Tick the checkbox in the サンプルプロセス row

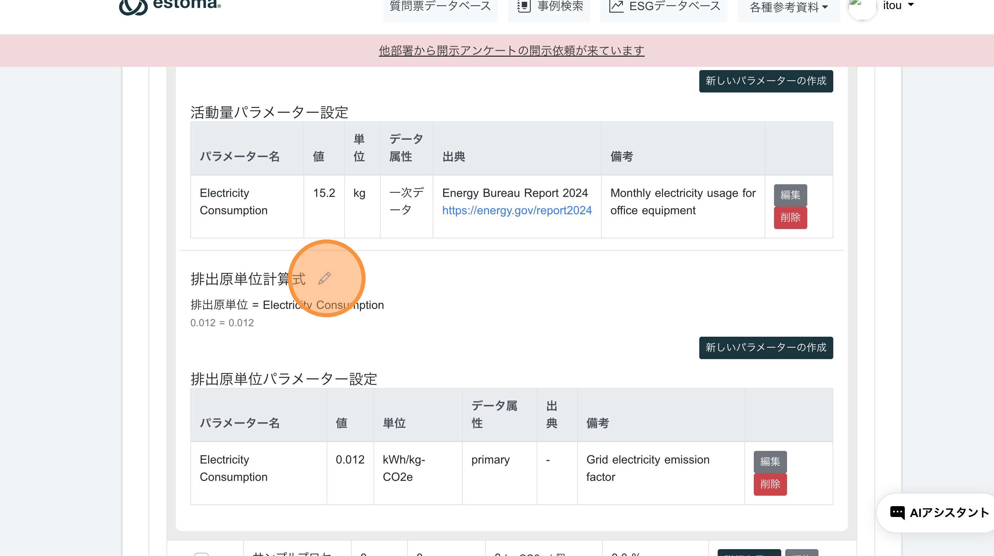(x=202, y=554)
